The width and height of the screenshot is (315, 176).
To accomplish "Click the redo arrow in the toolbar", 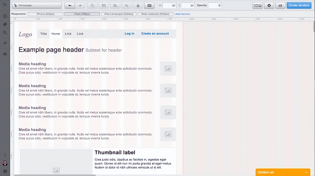I will tap(80, 5).
